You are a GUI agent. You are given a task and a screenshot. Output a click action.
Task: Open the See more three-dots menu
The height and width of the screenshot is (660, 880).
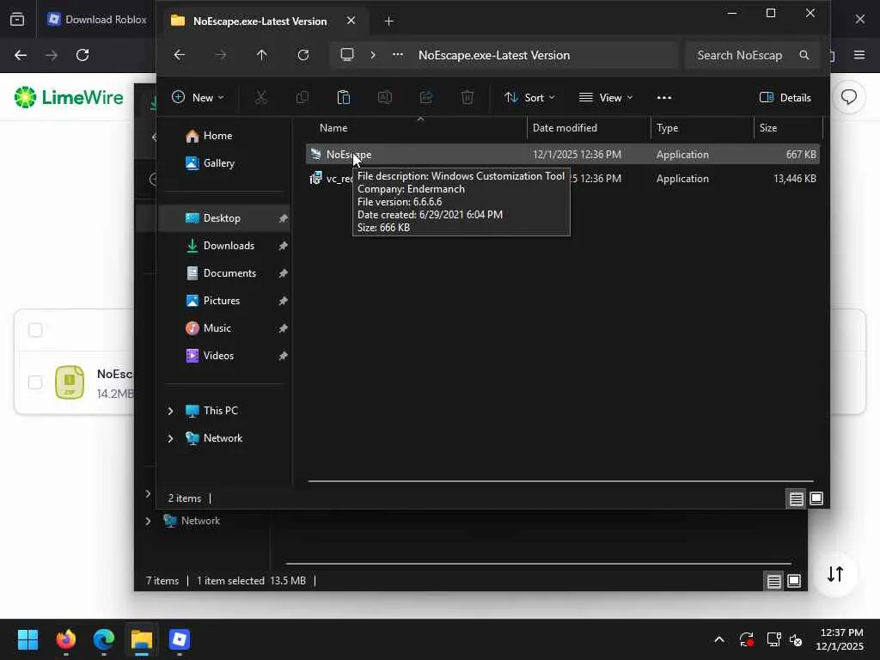pyautogui.click(x=663, y=98)
